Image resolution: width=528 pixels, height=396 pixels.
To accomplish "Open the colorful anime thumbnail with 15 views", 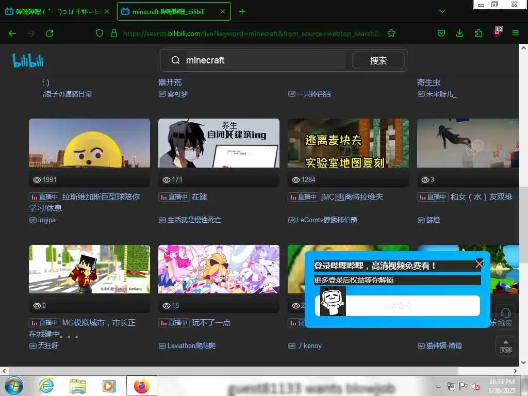I will click(x=219, y=269).
